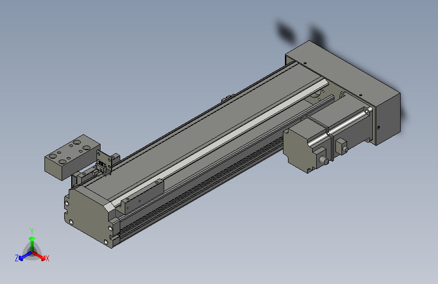This screenshot has width=438, height=284.
Task: Click the blue Z axis of the triad
Action: click(x=25, y=256)
